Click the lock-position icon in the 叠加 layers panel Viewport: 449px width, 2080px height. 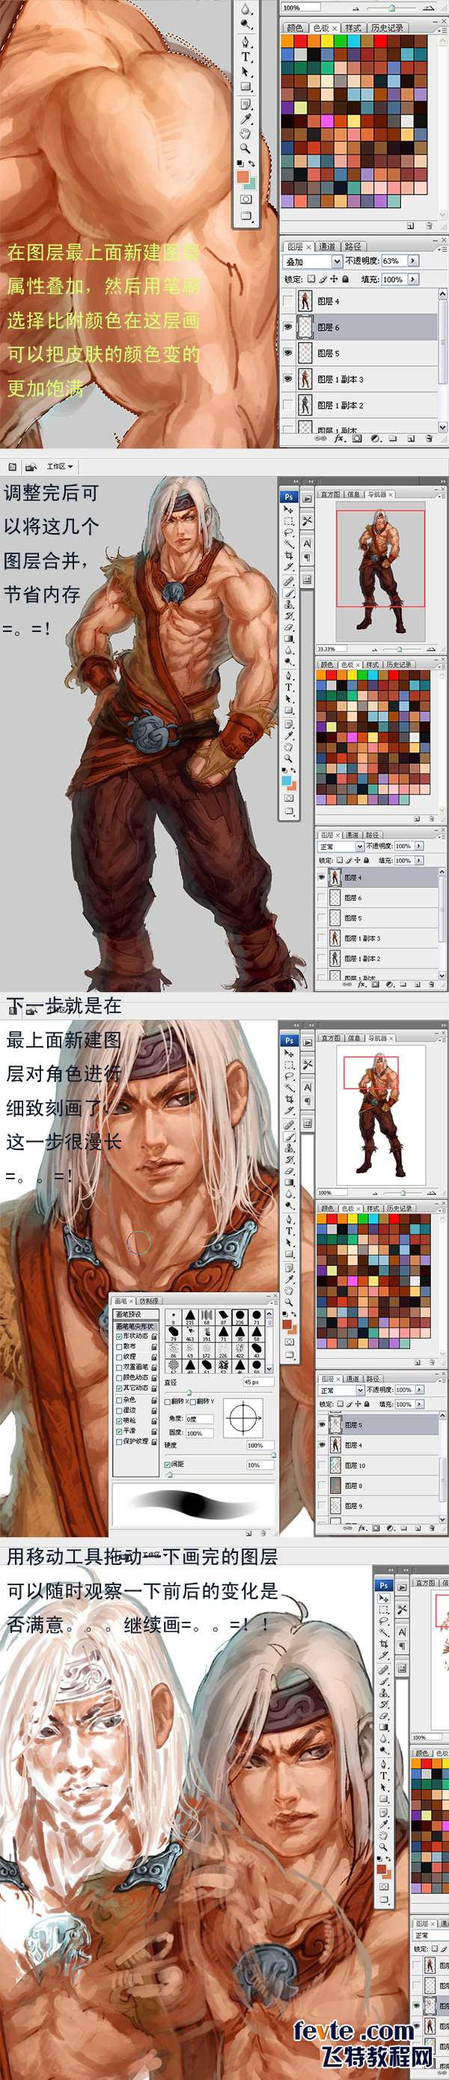pyautogui.click(x=335, y=279)
